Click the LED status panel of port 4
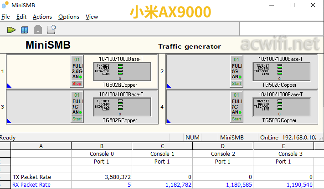The height and width of the screenshot is (189, 324). [282, 107]
